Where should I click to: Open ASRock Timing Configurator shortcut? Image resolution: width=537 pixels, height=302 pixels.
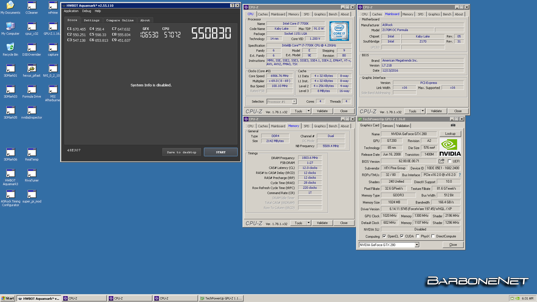10,198
